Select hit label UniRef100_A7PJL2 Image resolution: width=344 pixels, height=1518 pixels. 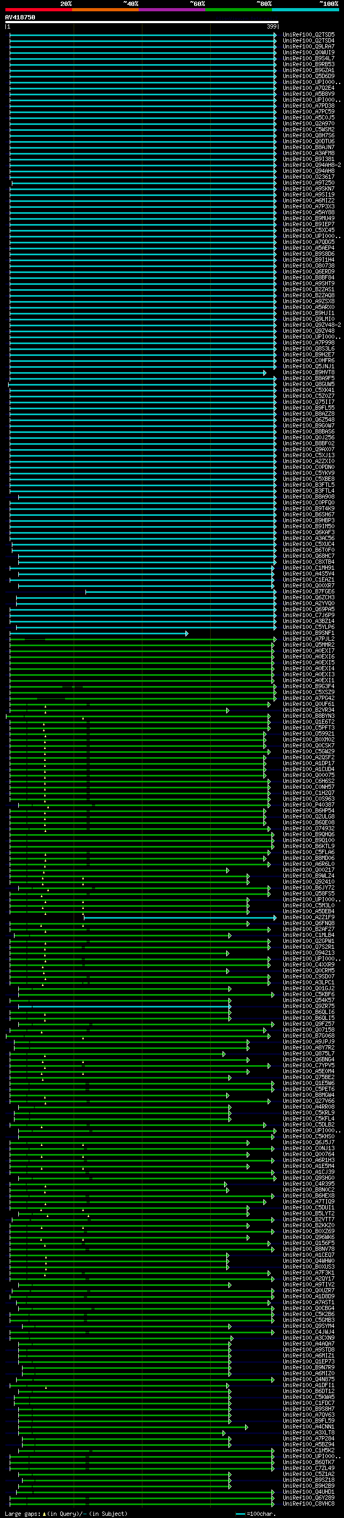tap(308, 639)
